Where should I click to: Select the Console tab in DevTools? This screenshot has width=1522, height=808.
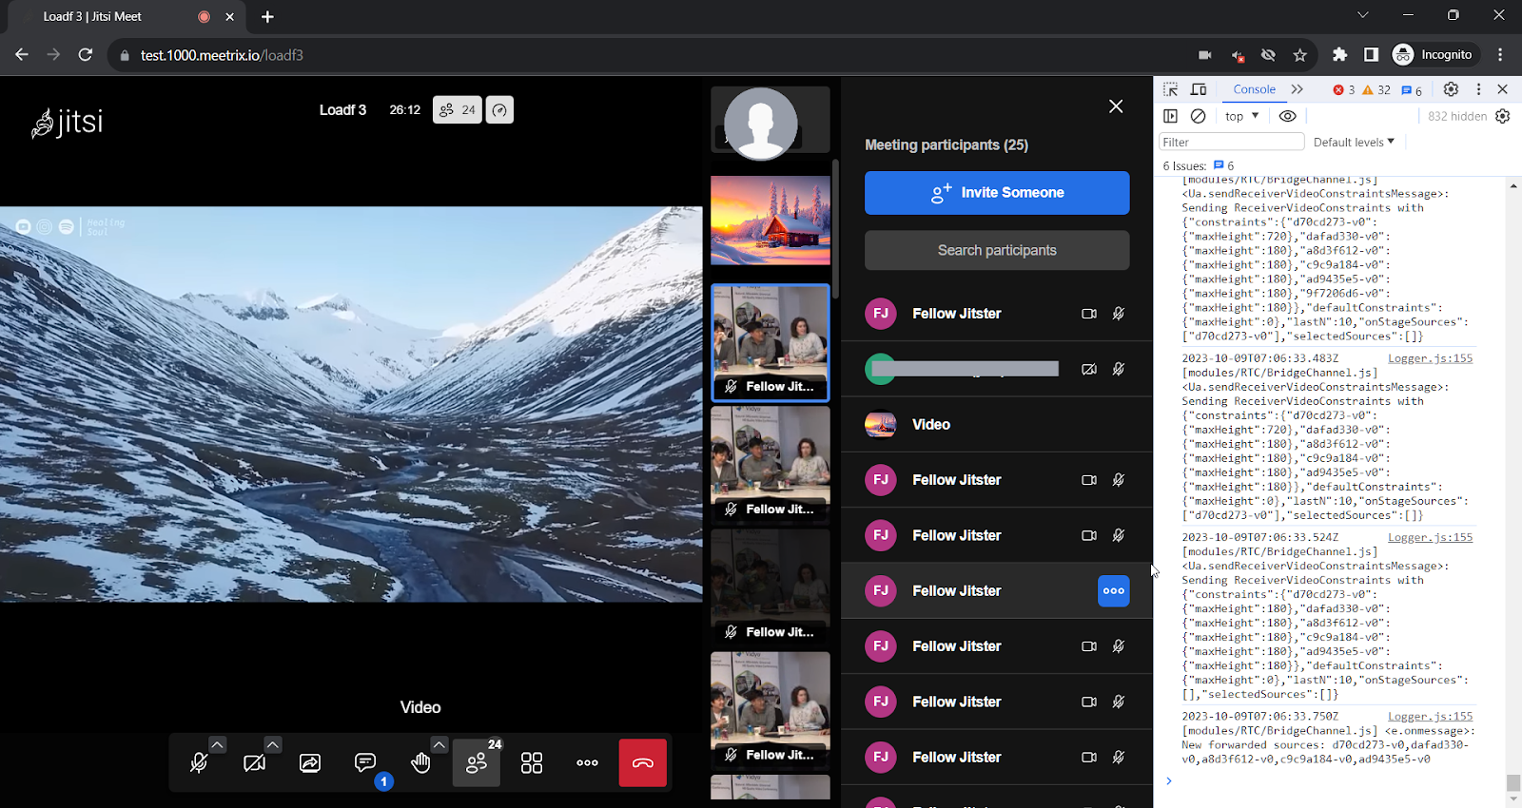tap(1254, 89)
